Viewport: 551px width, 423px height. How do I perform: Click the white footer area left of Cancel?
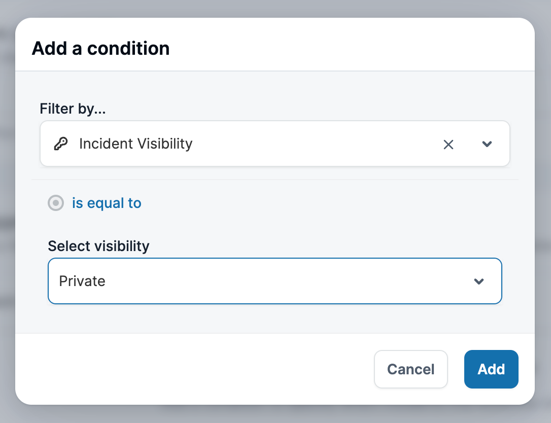pos(193,369)
